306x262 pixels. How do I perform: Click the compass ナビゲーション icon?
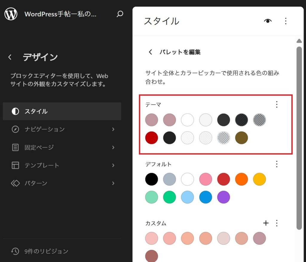pyautogui.click(x=15, y=129)
